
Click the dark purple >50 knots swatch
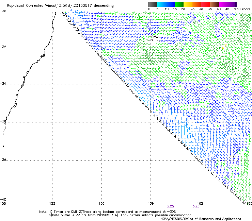[x=236, y=4]
